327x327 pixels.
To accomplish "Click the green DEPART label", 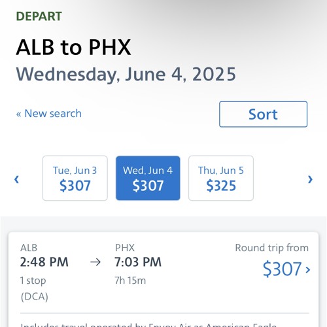I will (39, 16).
